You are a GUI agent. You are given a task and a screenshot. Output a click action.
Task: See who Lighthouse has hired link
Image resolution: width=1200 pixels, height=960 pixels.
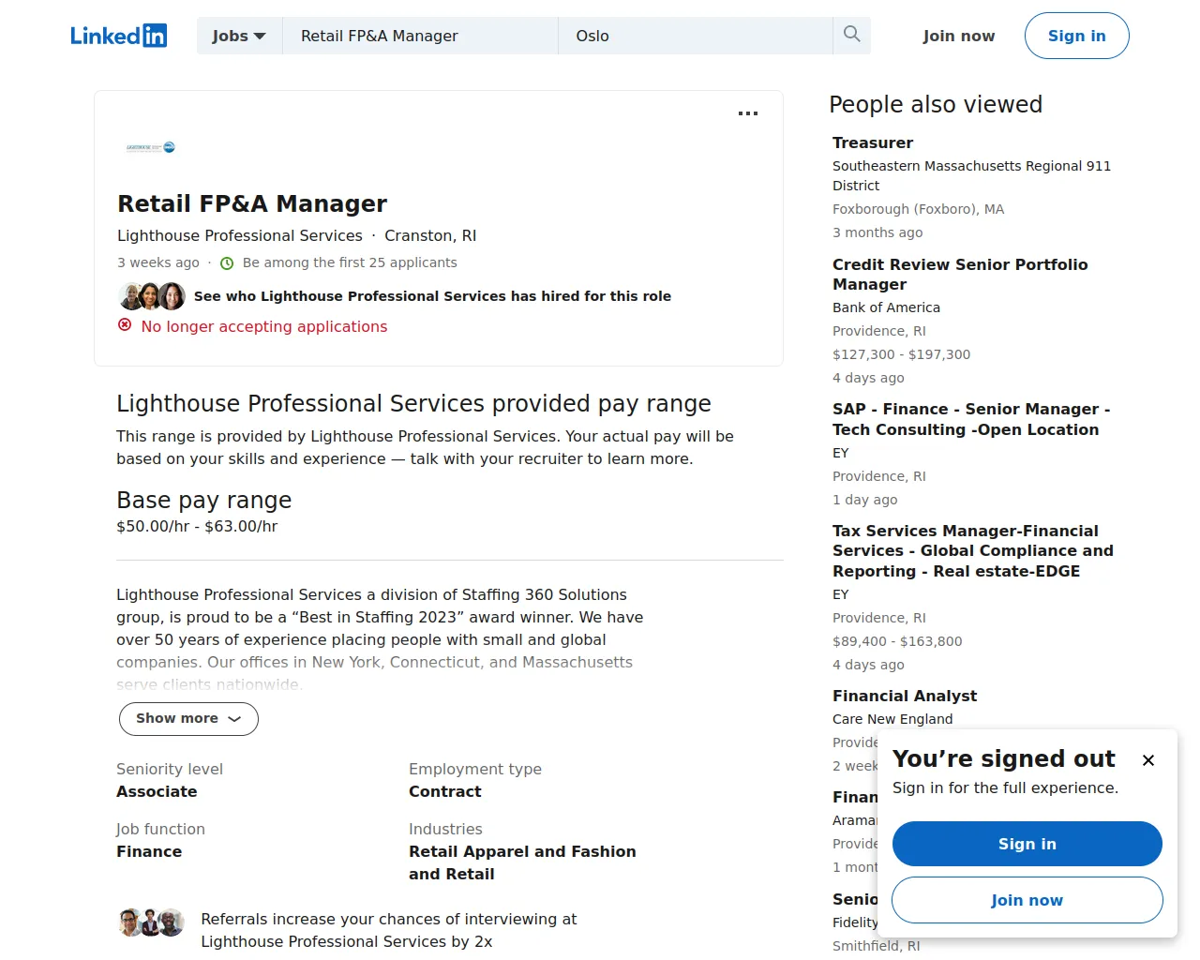pos(432,296)
